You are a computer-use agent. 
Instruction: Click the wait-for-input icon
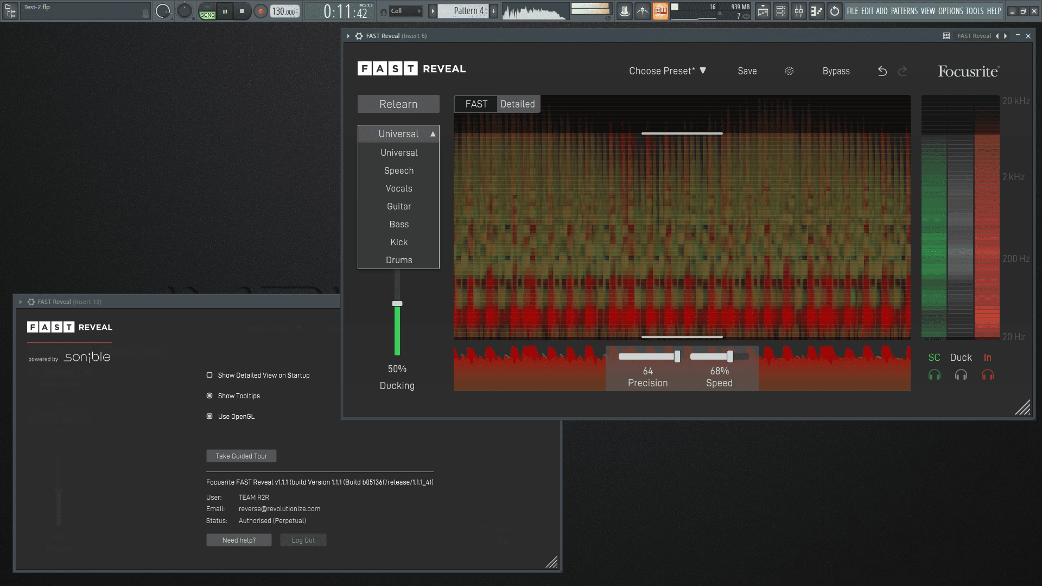coord(643,11)
